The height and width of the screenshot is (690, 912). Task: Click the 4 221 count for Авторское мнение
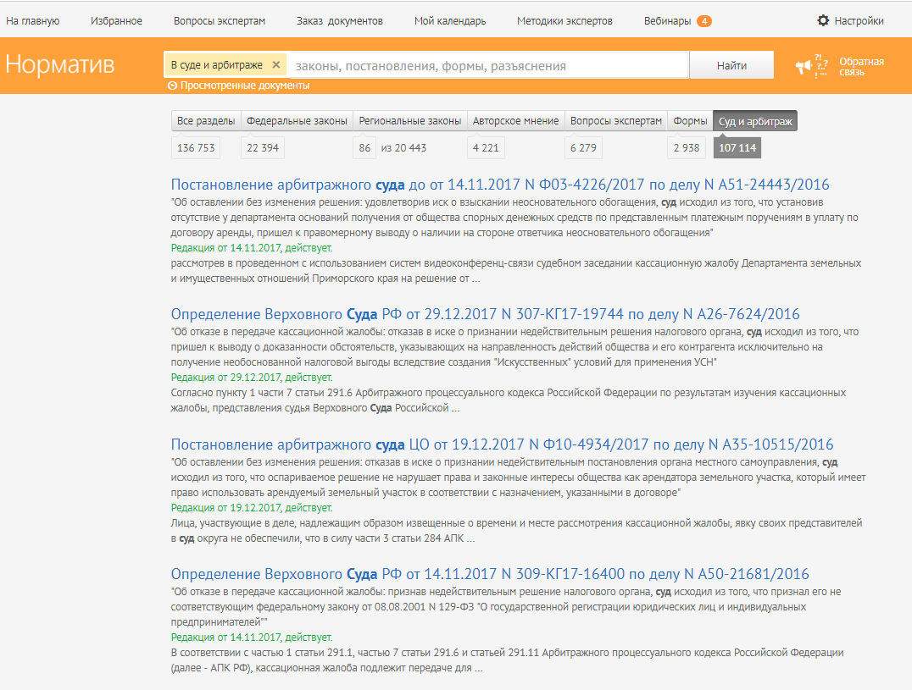[x=486, y=148]
